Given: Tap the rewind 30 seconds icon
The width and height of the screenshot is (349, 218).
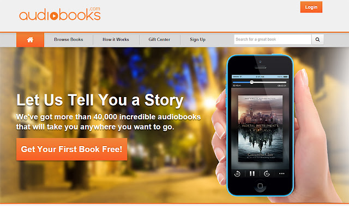Looking at the screenshot, I should pyautogui.click(x=237, y=173).
